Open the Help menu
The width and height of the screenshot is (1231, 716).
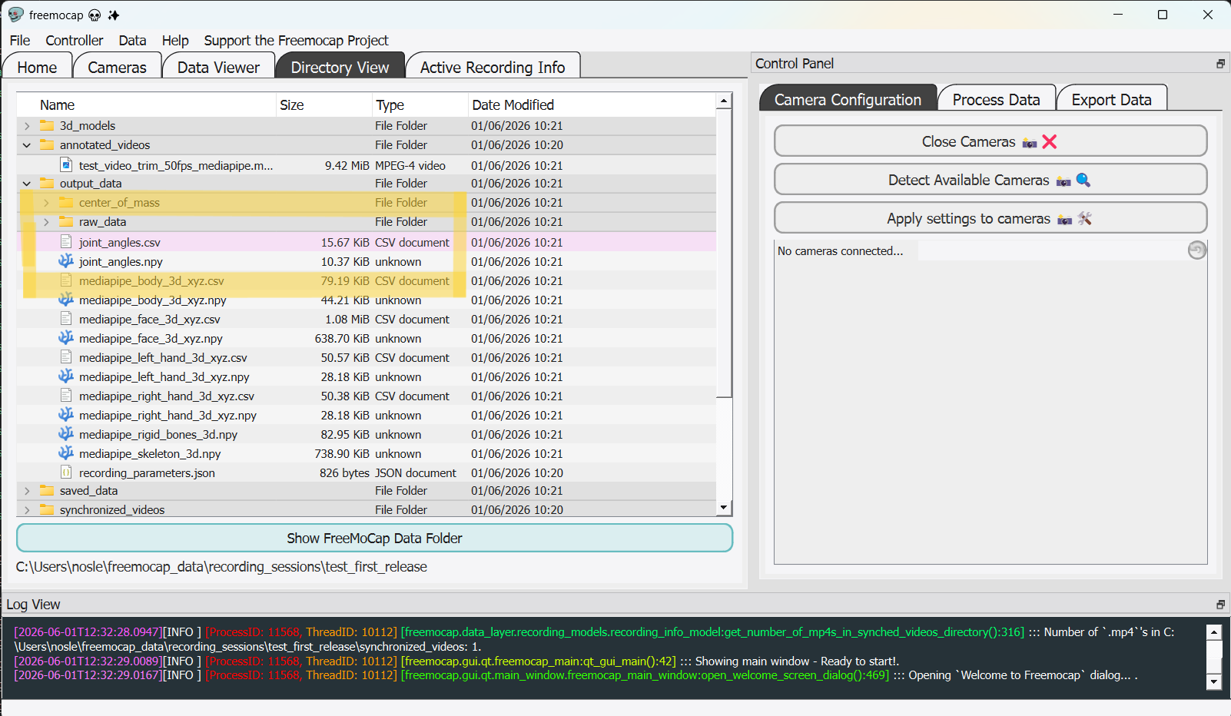[x=175, y=41]
